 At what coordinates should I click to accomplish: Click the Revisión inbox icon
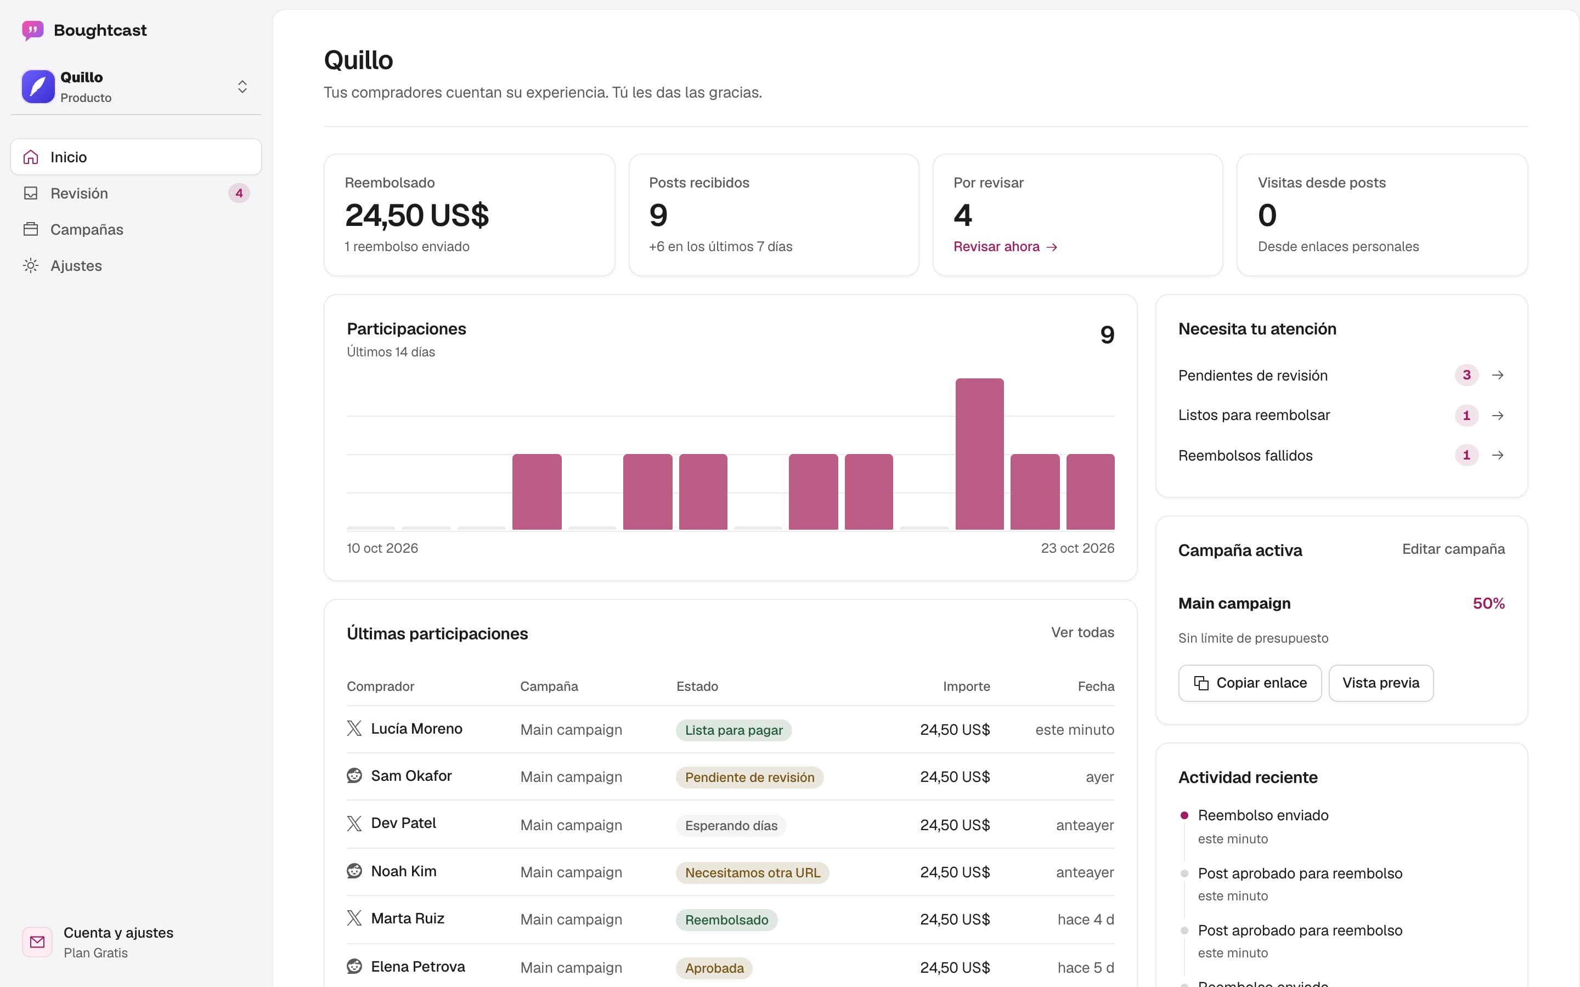click(x=31, y=193)
